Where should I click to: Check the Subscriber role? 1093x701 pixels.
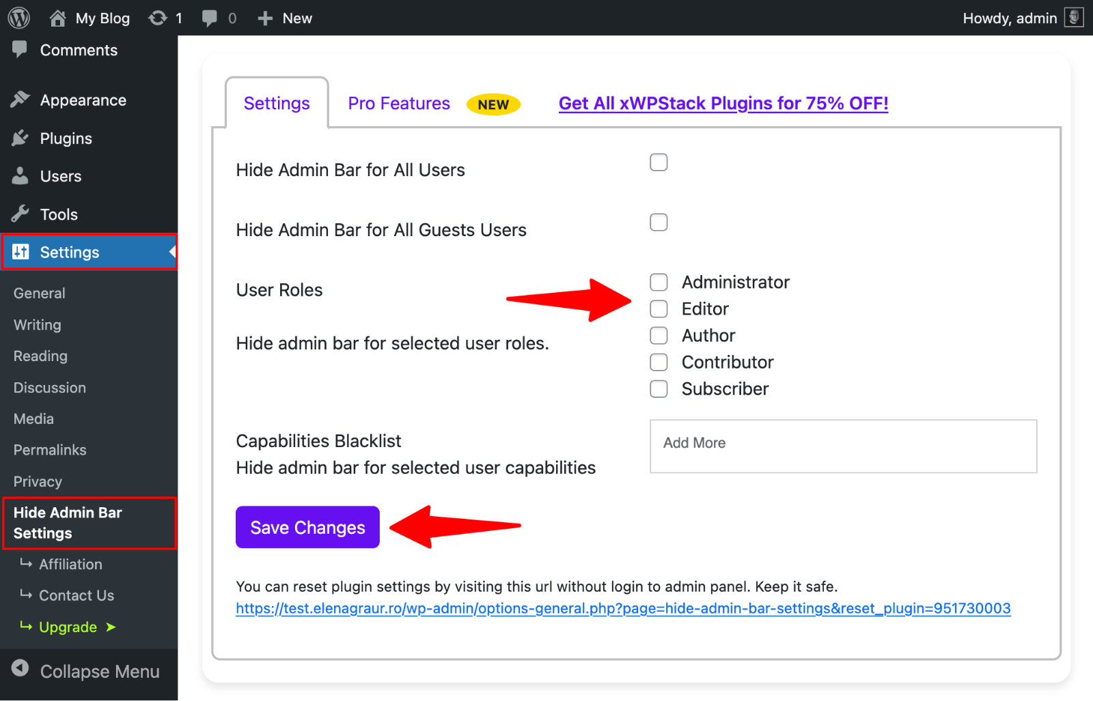(658, 388)
